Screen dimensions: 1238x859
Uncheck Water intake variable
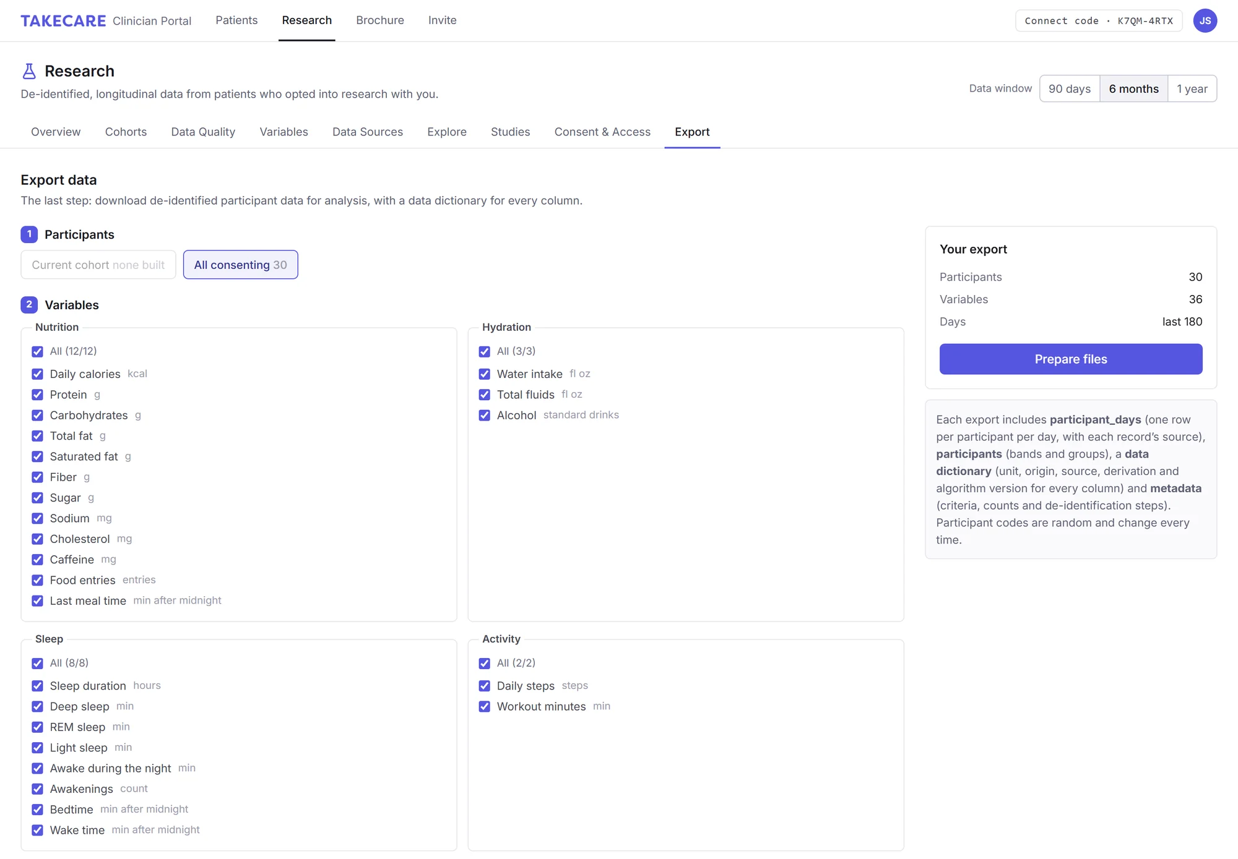click(x=485, y=374)
